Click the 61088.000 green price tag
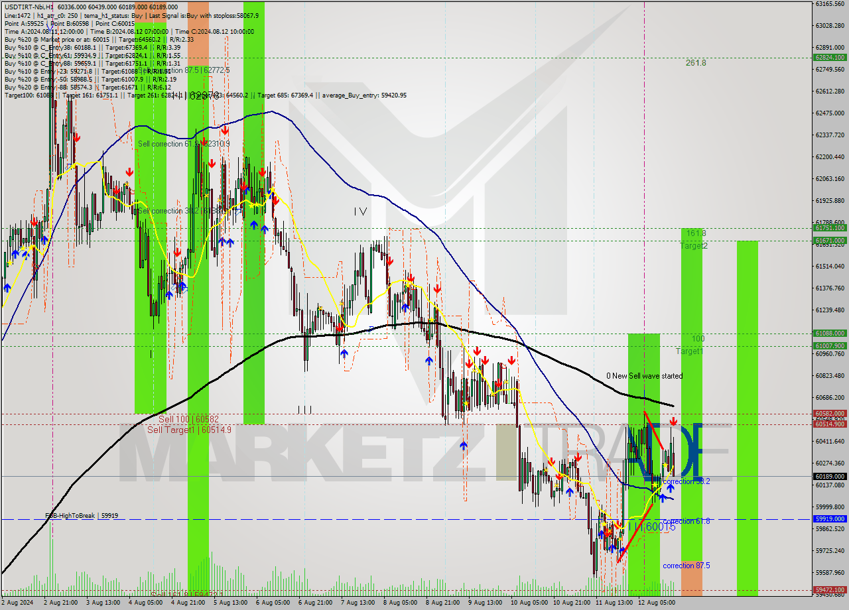Screen dimensions: 849x610 pyautogui.click(x=829, y=334)
